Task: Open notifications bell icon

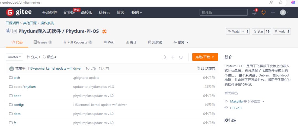Action: (254, 12)
